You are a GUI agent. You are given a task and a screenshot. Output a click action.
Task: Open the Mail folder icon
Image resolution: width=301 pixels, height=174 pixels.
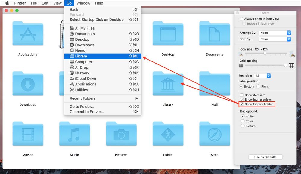[215, 84]
